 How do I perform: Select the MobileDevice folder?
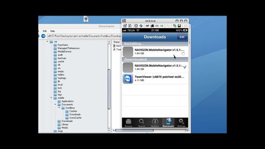[x=63, y=51]
